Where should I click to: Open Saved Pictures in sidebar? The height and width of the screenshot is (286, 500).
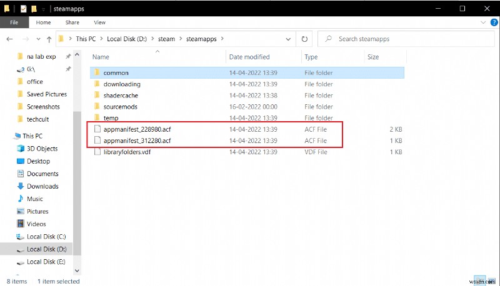click(46, 94)
